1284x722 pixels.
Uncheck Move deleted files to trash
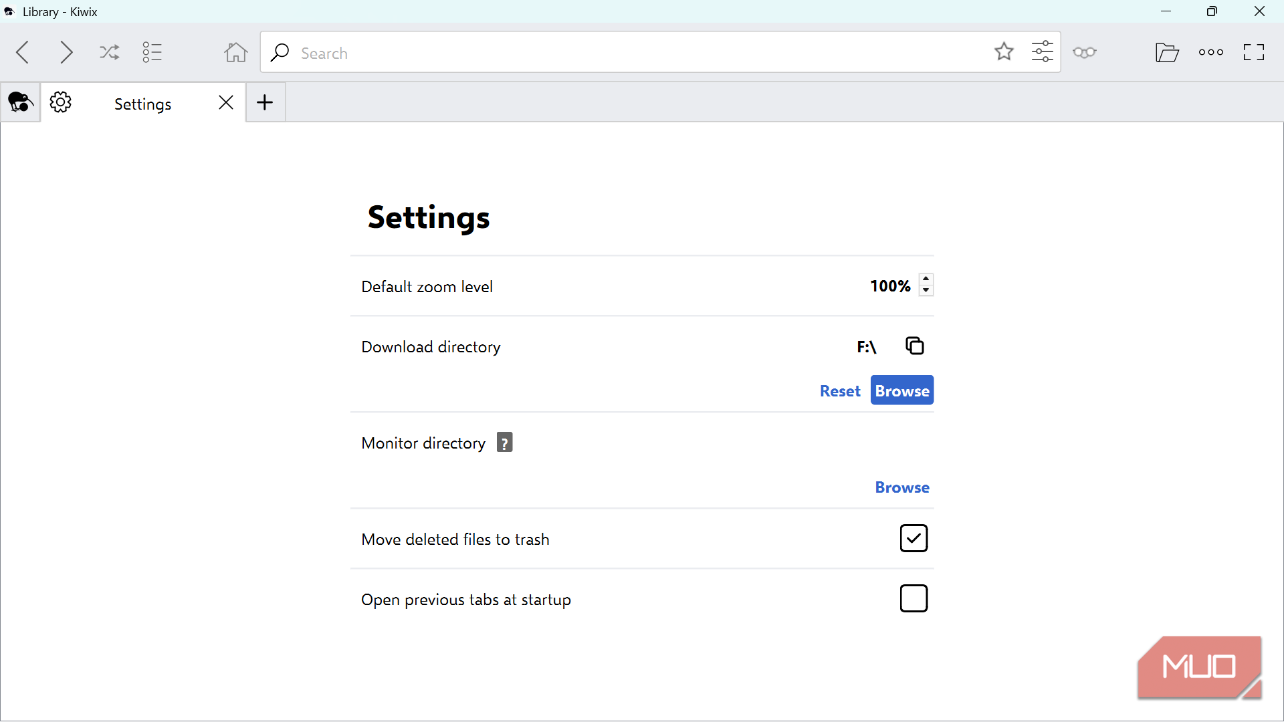[x=914, y=538]
